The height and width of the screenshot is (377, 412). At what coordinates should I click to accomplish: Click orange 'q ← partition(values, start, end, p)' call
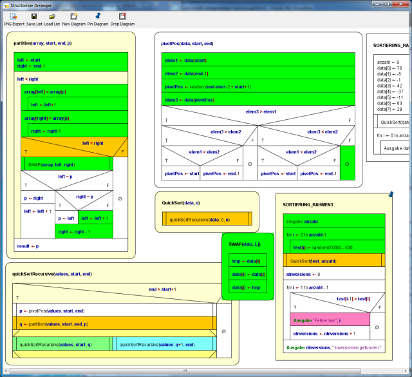click(x=115, y=323)
